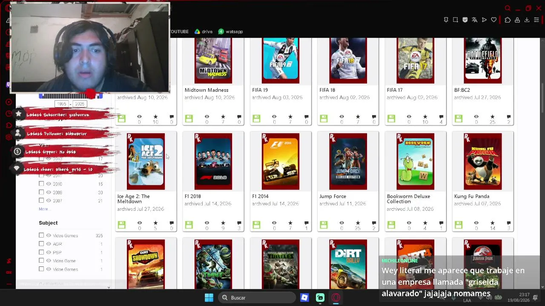The width and height of the screenshot is (545, 306).
Task: Open the ad blocker shield icon
Action: (x=465, y=20)
